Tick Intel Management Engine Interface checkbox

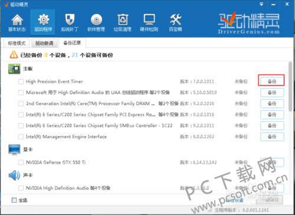[21, 136]
